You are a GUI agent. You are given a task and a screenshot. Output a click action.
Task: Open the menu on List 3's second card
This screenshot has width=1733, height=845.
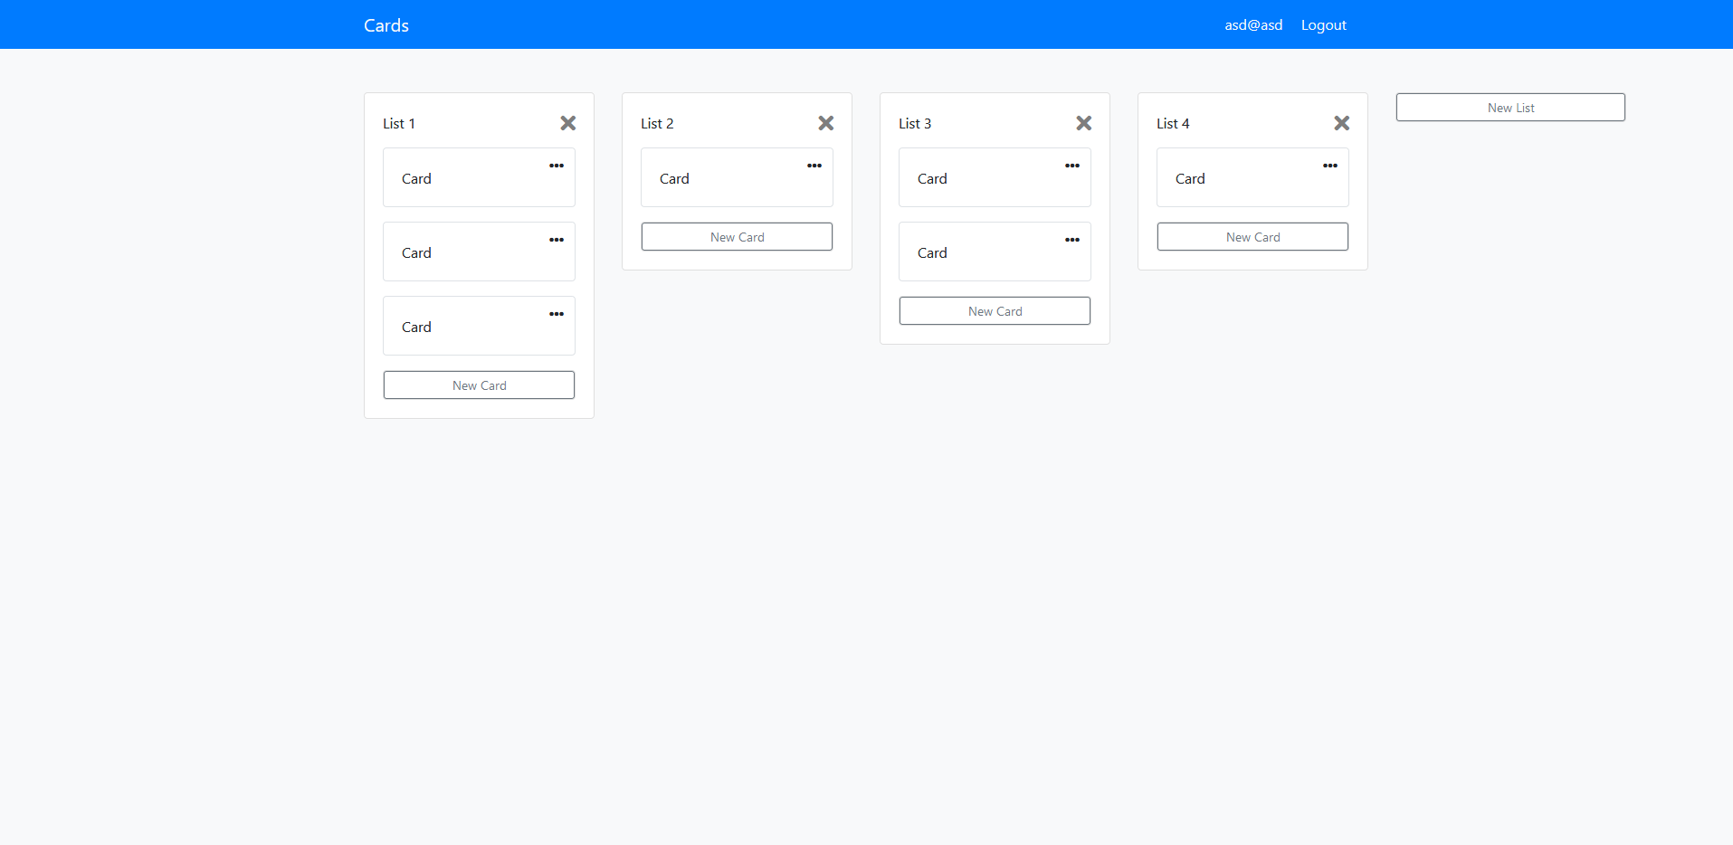[1072, 240]
